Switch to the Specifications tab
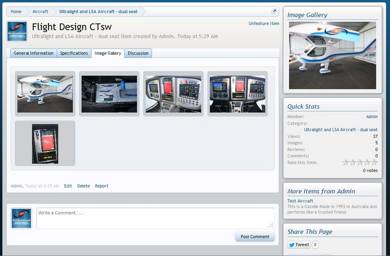Image resolution: width=390 pixels, height=256 pixels. [x=74, y=53]
